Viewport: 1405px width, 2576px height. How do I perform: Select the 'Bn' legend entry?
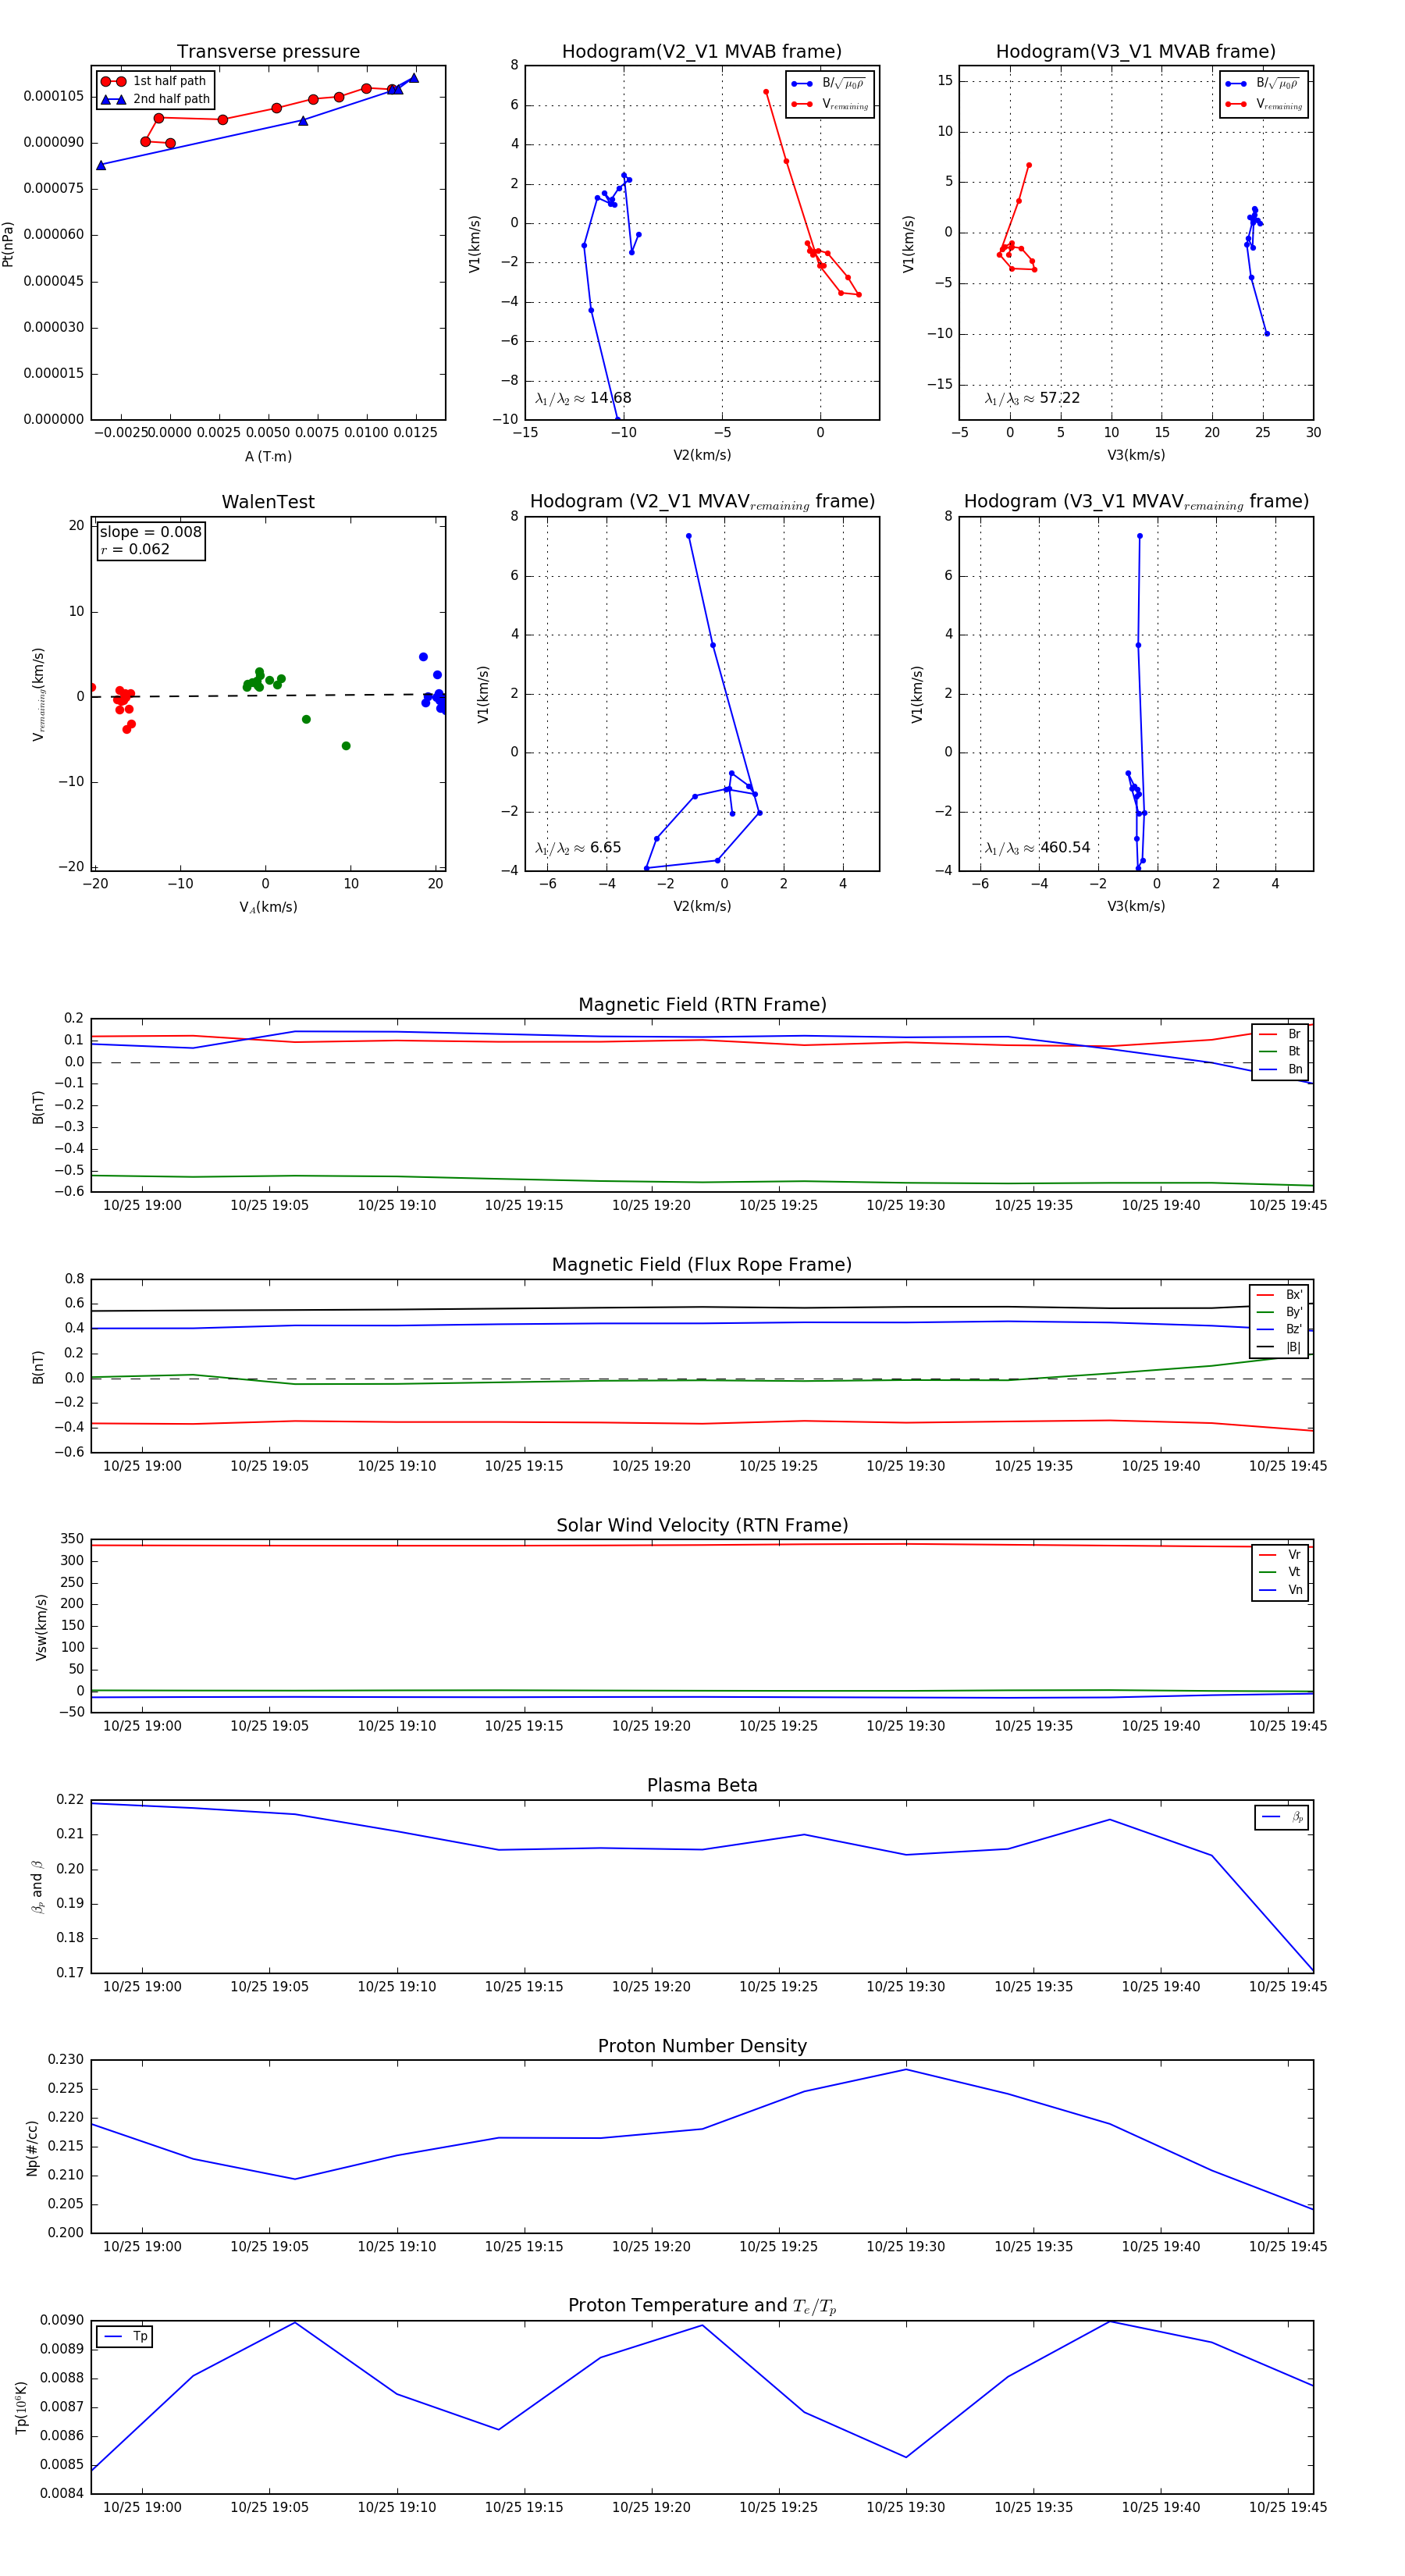tap(1280, 1069)
